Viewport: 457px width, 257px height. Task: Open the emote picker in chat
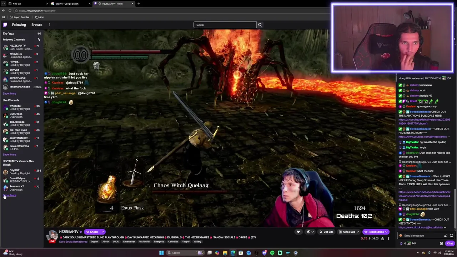pos(451,236)
